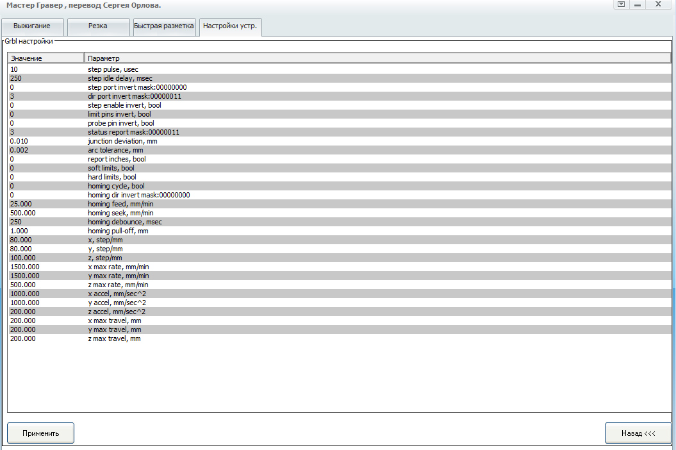This screenshot has width=676, height=450.
Task: Open the Настройки устр. tab
Action: tap(230, 26)
